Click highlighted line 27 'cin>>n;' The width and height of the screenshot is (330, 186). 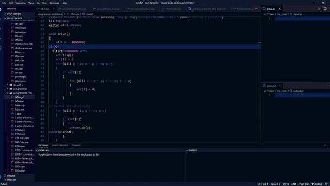pyautogui.click(x=155, y=47)
